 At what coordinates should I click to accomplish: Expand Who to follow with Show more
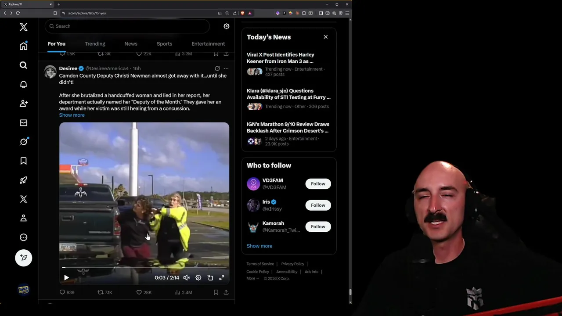pos(259,246)
